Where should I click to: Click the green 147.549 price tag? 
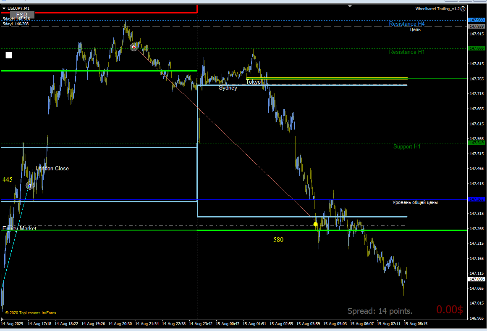477,143
